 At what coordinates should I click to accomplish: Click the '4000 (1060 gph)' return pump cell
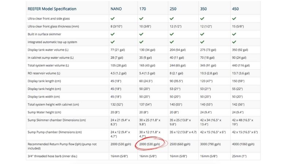243,144
